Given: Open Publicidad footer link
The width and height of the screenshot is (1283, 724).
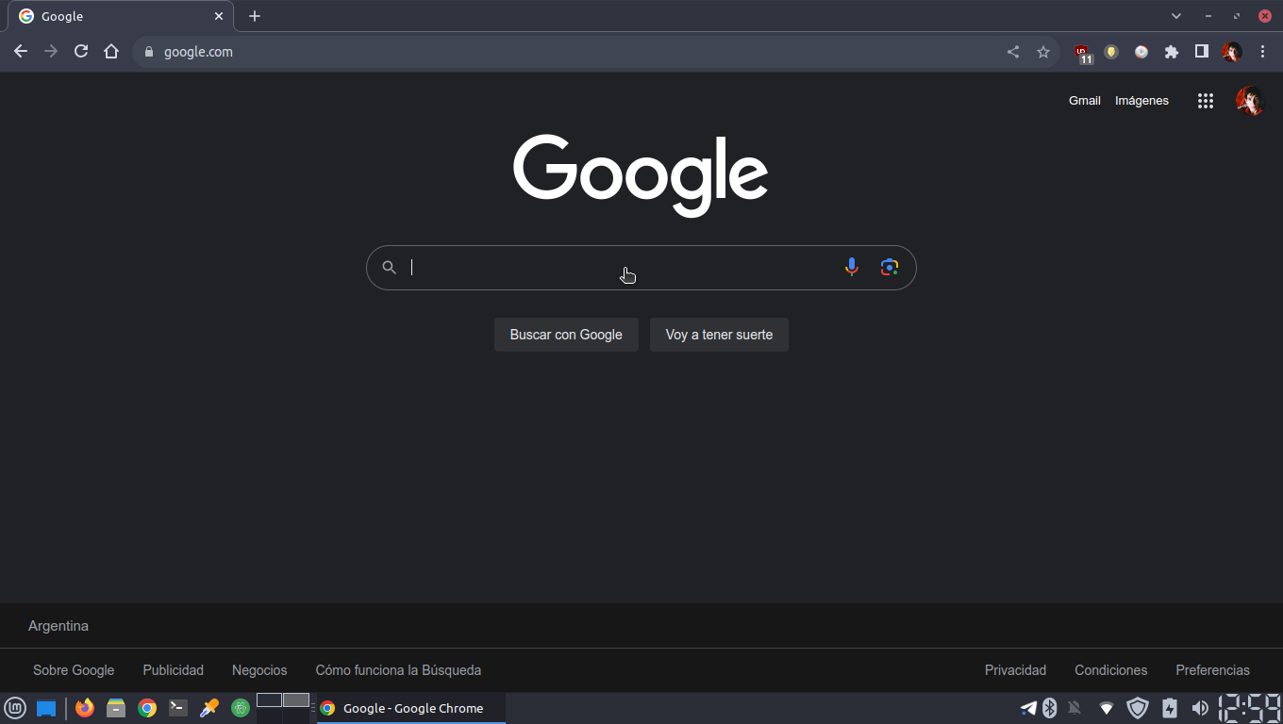Looking at the screenshot, I should (174, 670).
